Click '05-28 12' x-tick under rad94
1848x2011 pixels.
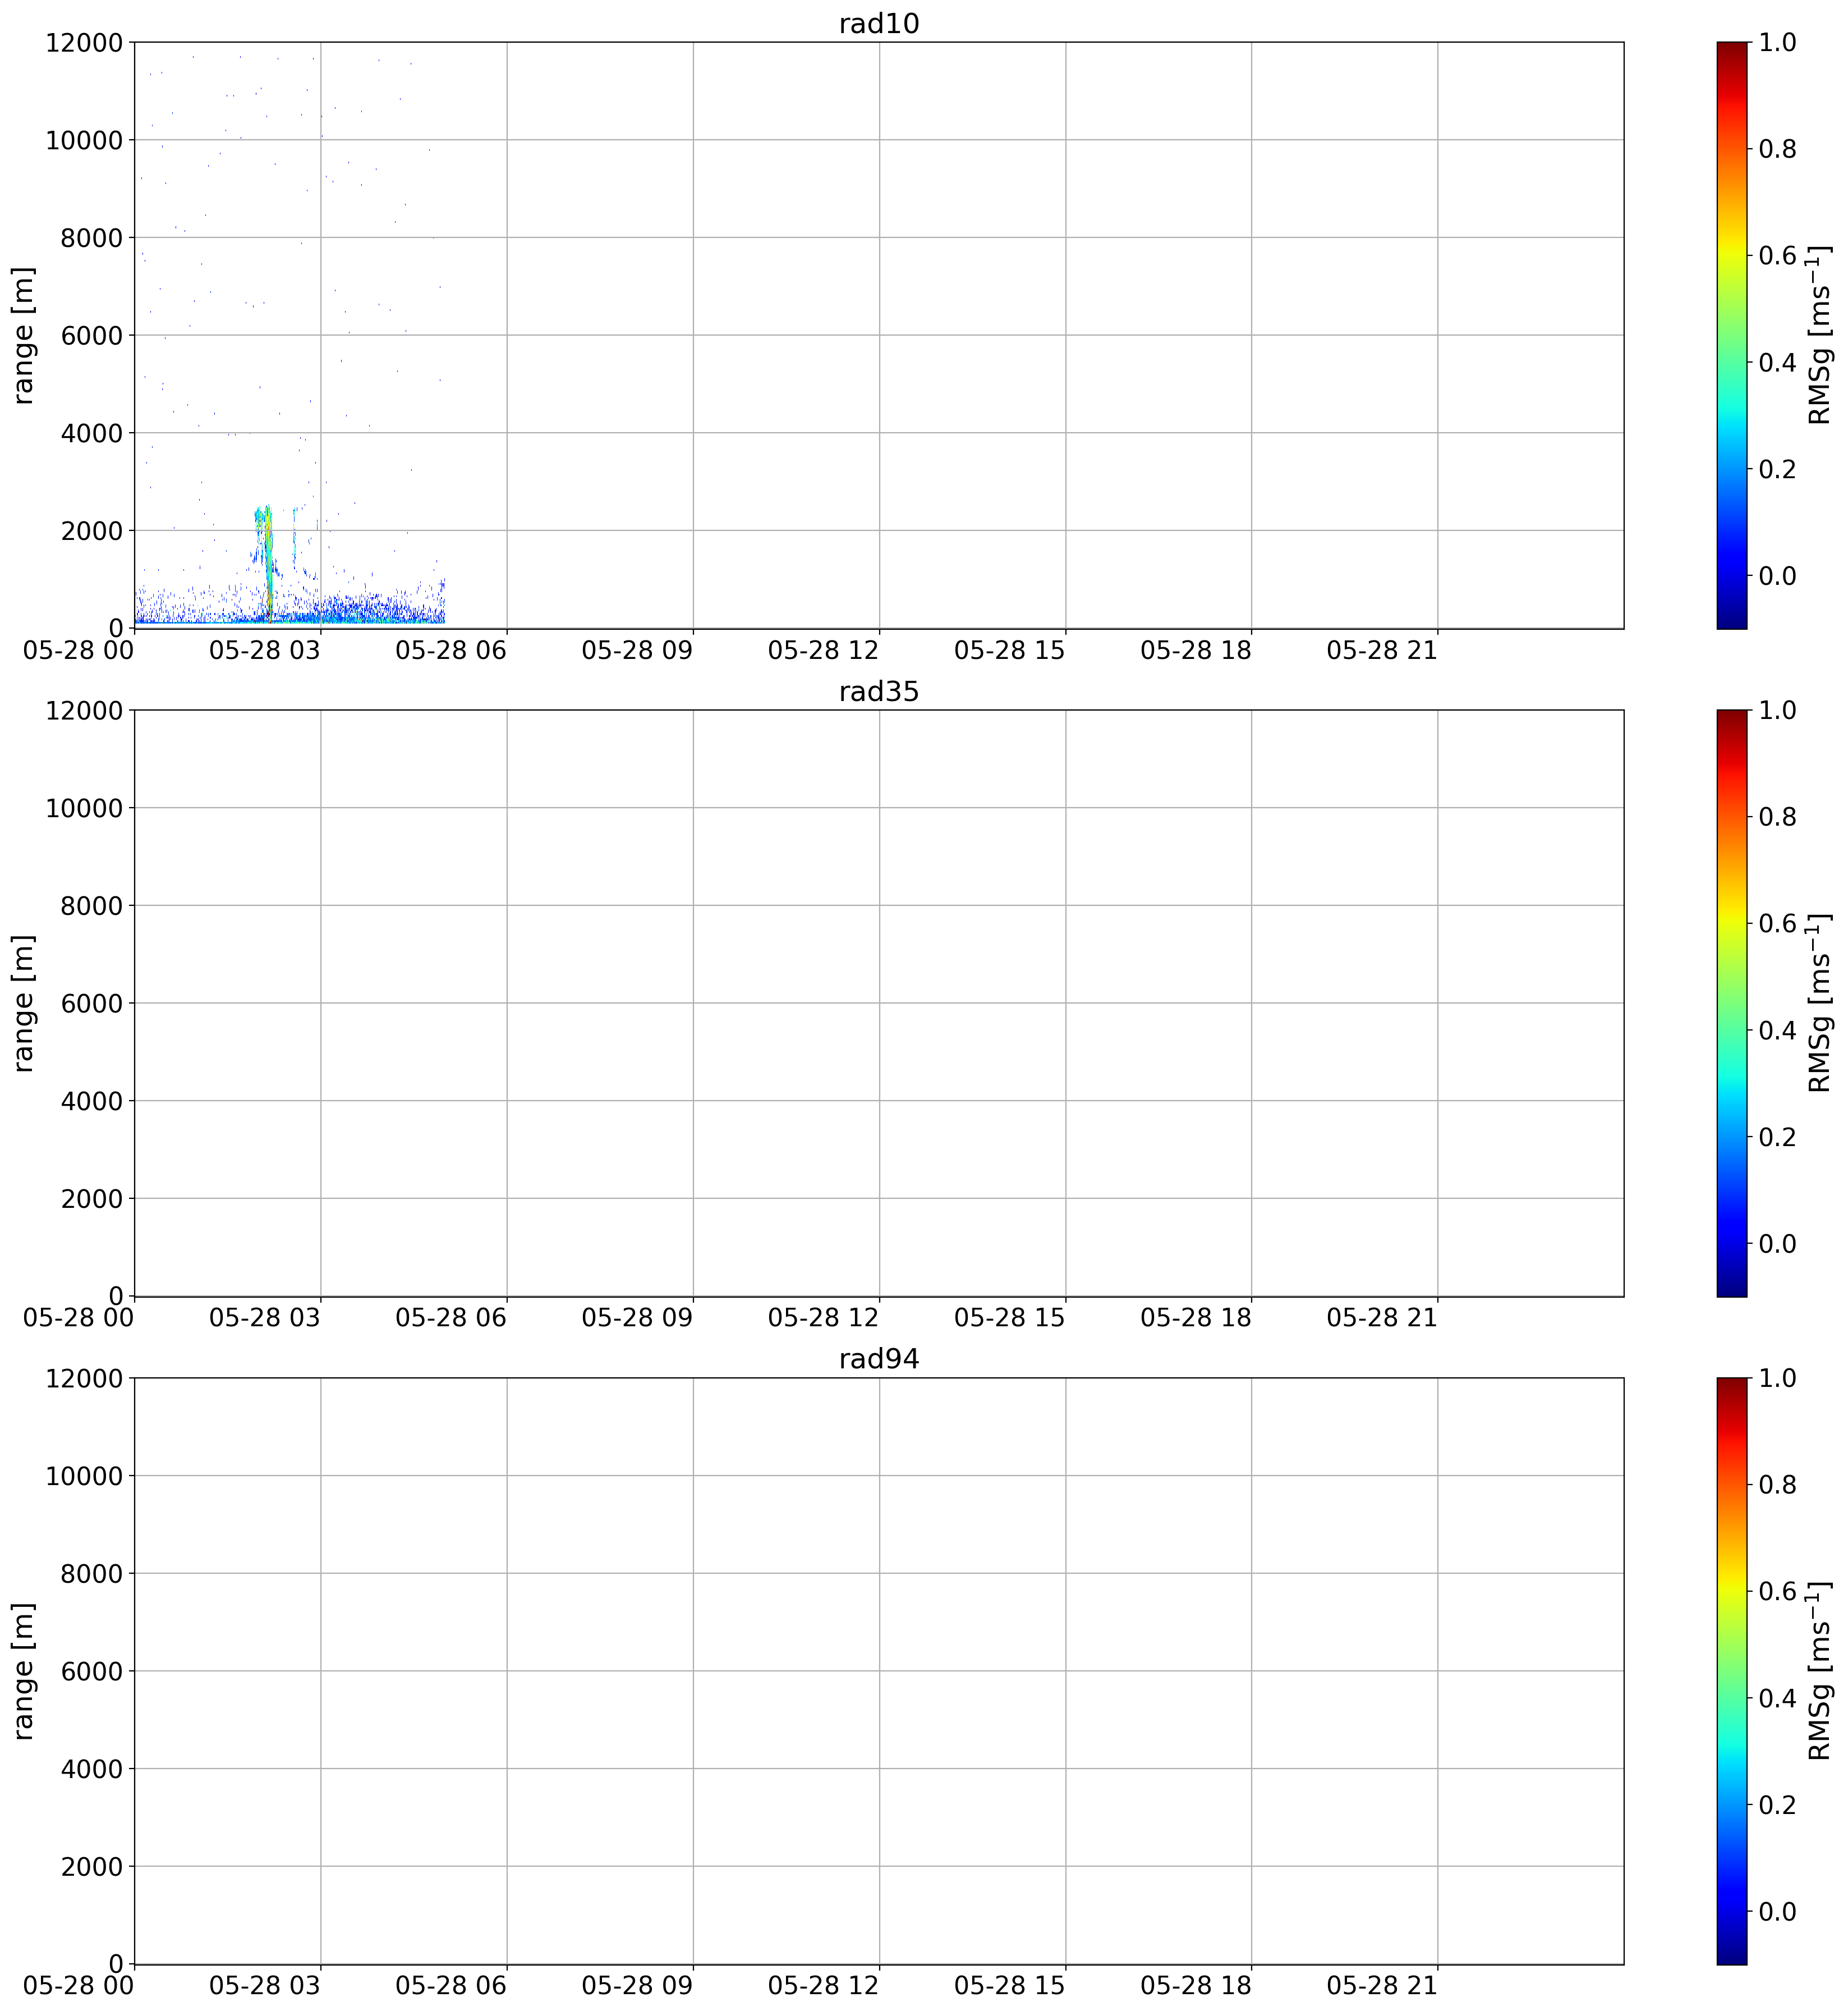coord(823,1986)
